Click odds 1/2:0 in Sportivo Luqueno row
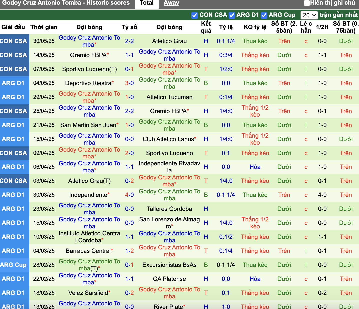Viewport: 359px width, 309px height. (226, 69)
